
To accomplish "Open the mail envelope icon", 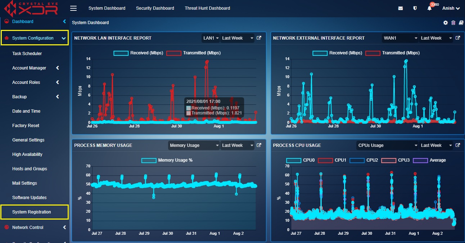I will 401,8.
